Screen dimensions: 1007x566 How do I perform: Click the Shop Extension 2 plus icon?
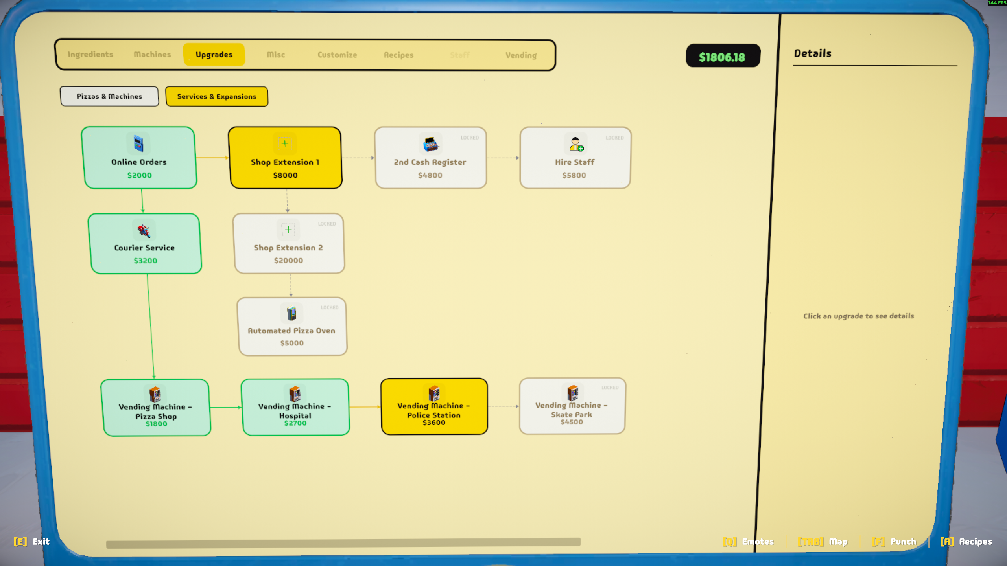point(288,230)
